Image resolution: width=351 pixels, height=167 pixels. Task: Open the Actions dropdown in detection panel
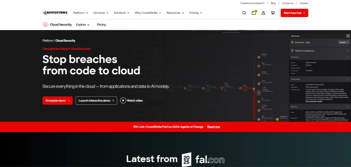tap(344, 42)
